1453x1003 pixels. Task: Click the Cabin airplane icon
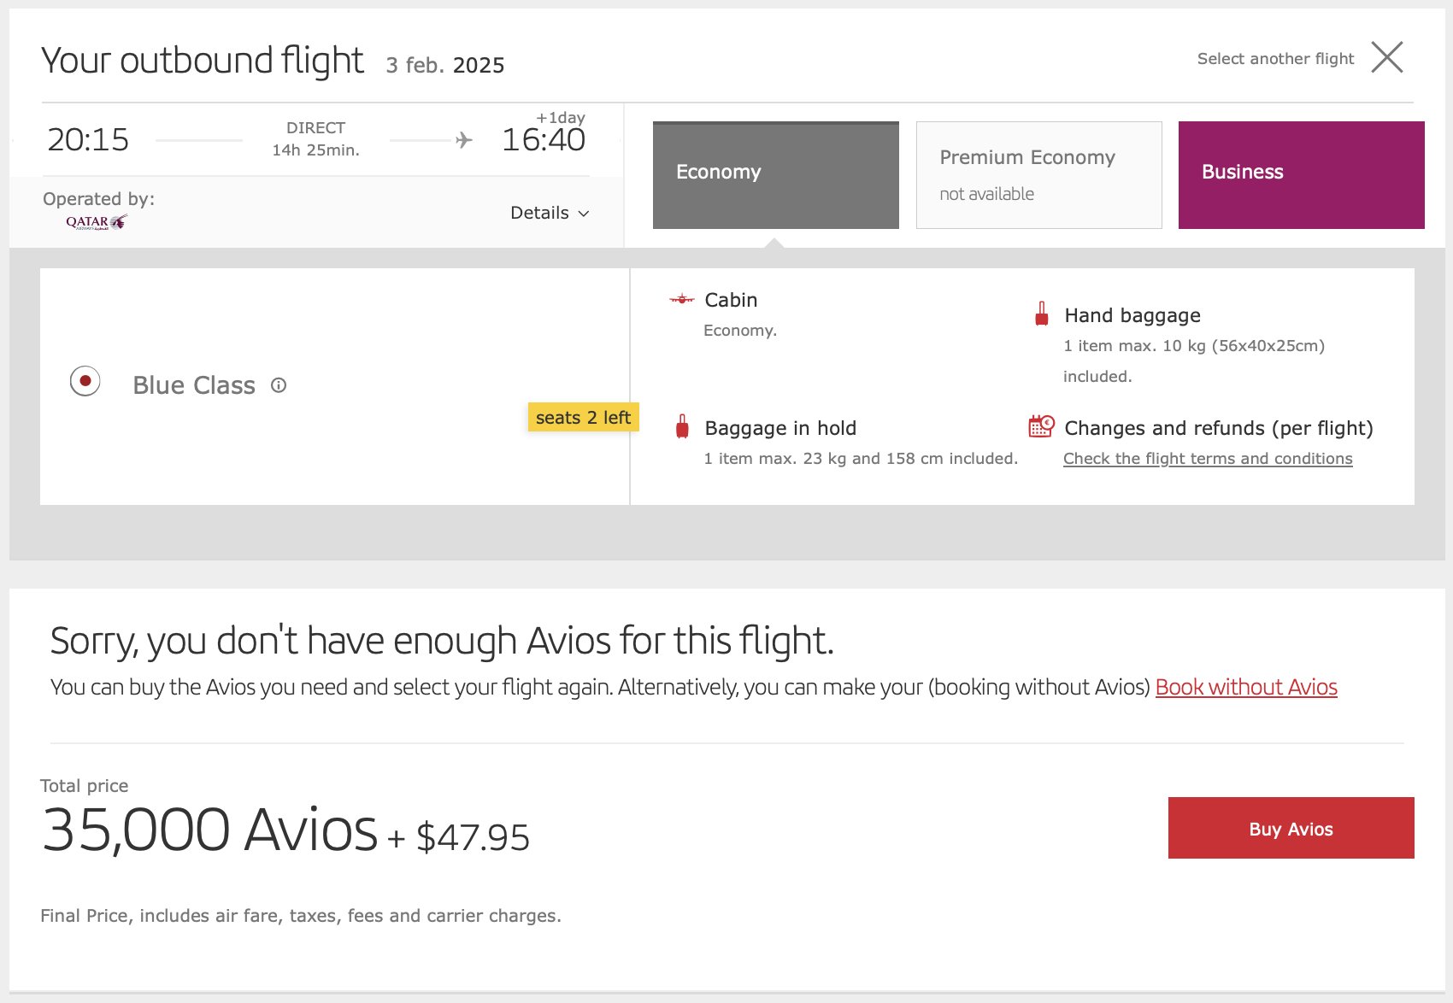point(682,299)
